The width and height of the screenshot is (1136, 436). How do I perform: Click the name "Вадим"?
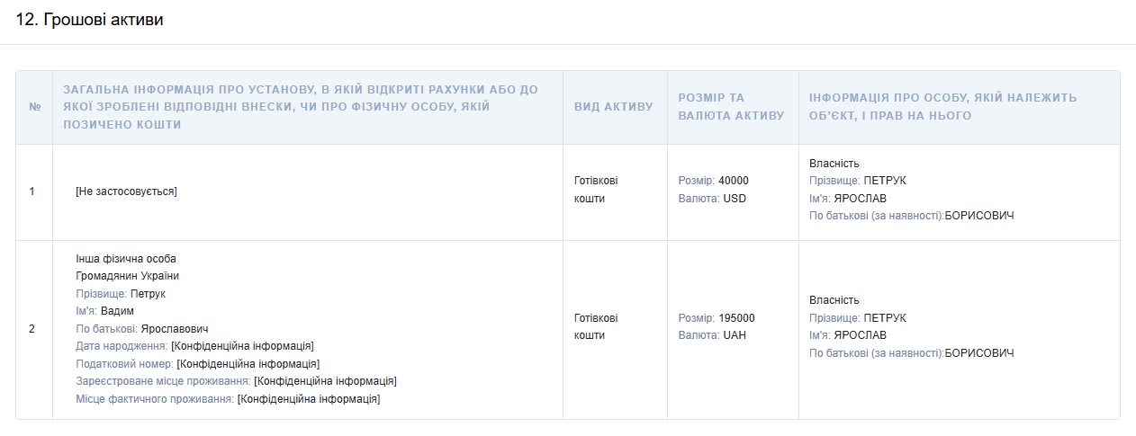[x=117, y=311]
